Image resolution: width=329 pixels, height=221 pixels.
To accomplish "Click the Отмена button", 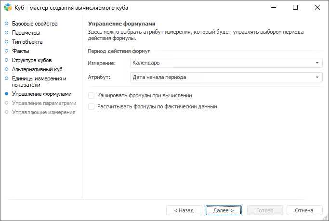I will (x=304, y=210).
